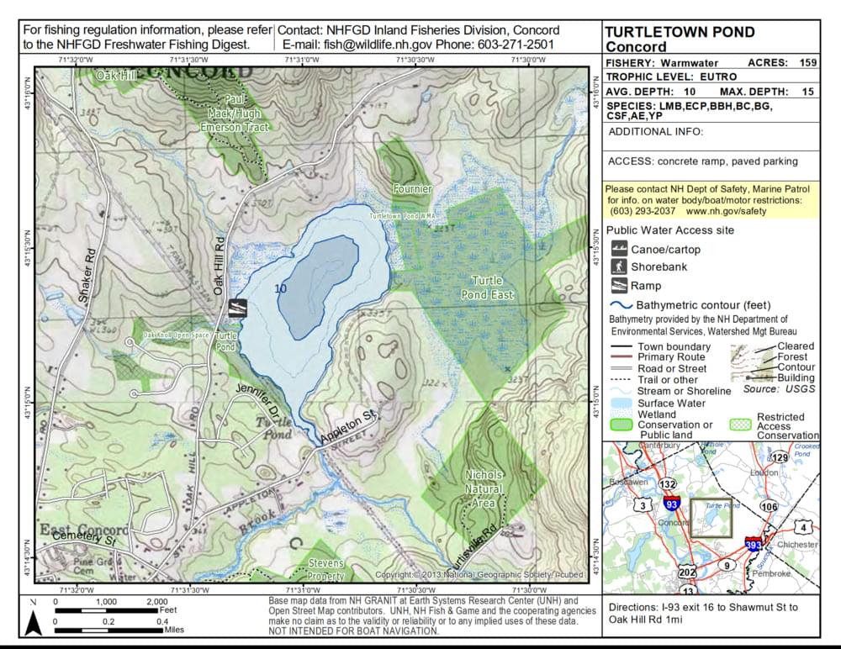Click the Marine Patrol phone (603) 293-2037
The width and height of the screenshot is (841, 649).
643,211
